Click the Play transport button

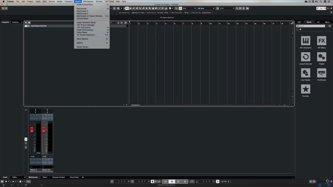click(179, 181)
